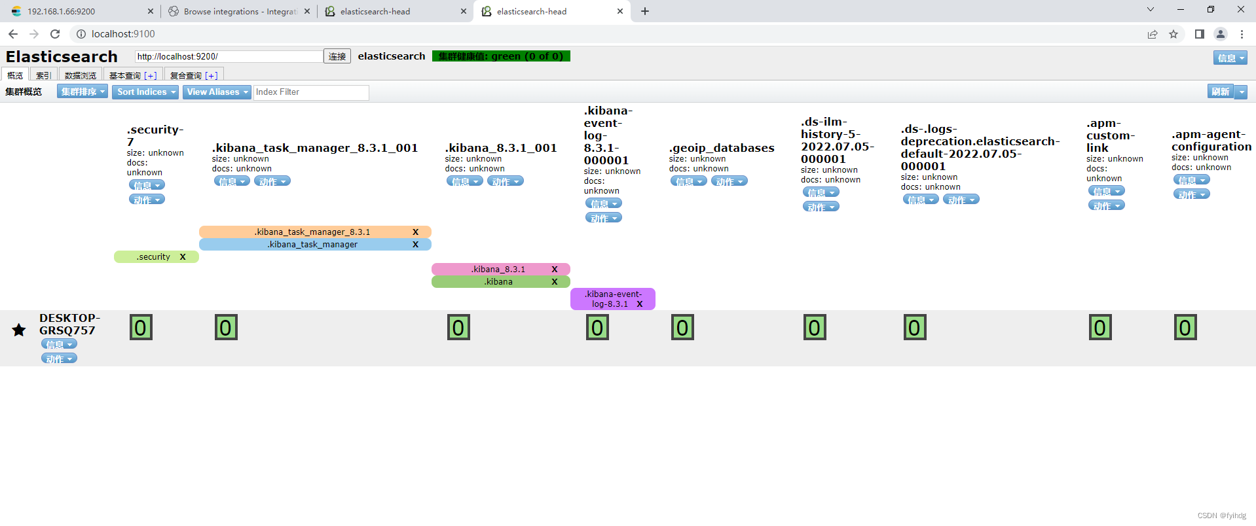Reload the localhost:9100 page
Image resolution: width=1256 pixels, height=526 pixels.
pos(55,34)
